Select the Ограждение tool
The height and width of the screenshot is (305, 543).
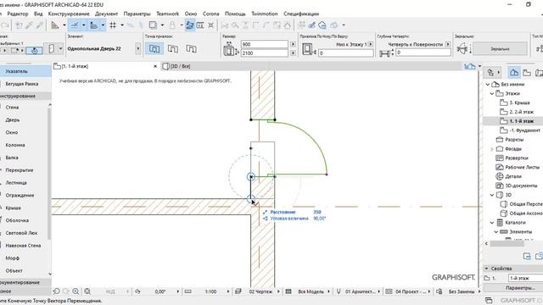(20, 195)
